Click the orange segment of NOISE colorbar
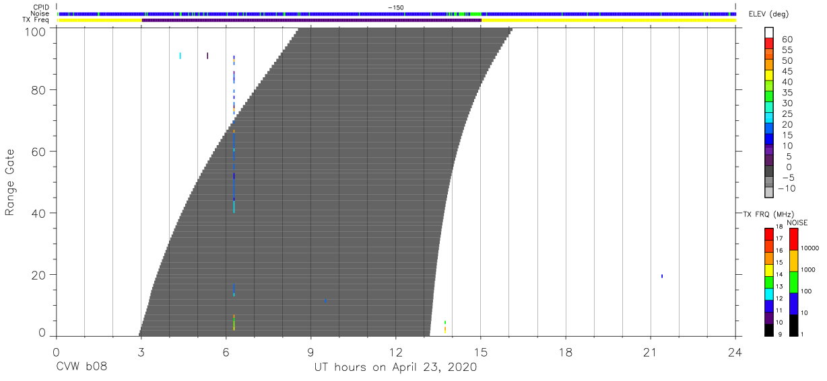The height and width of the screenshot is (381, 827). pos(793,261)
